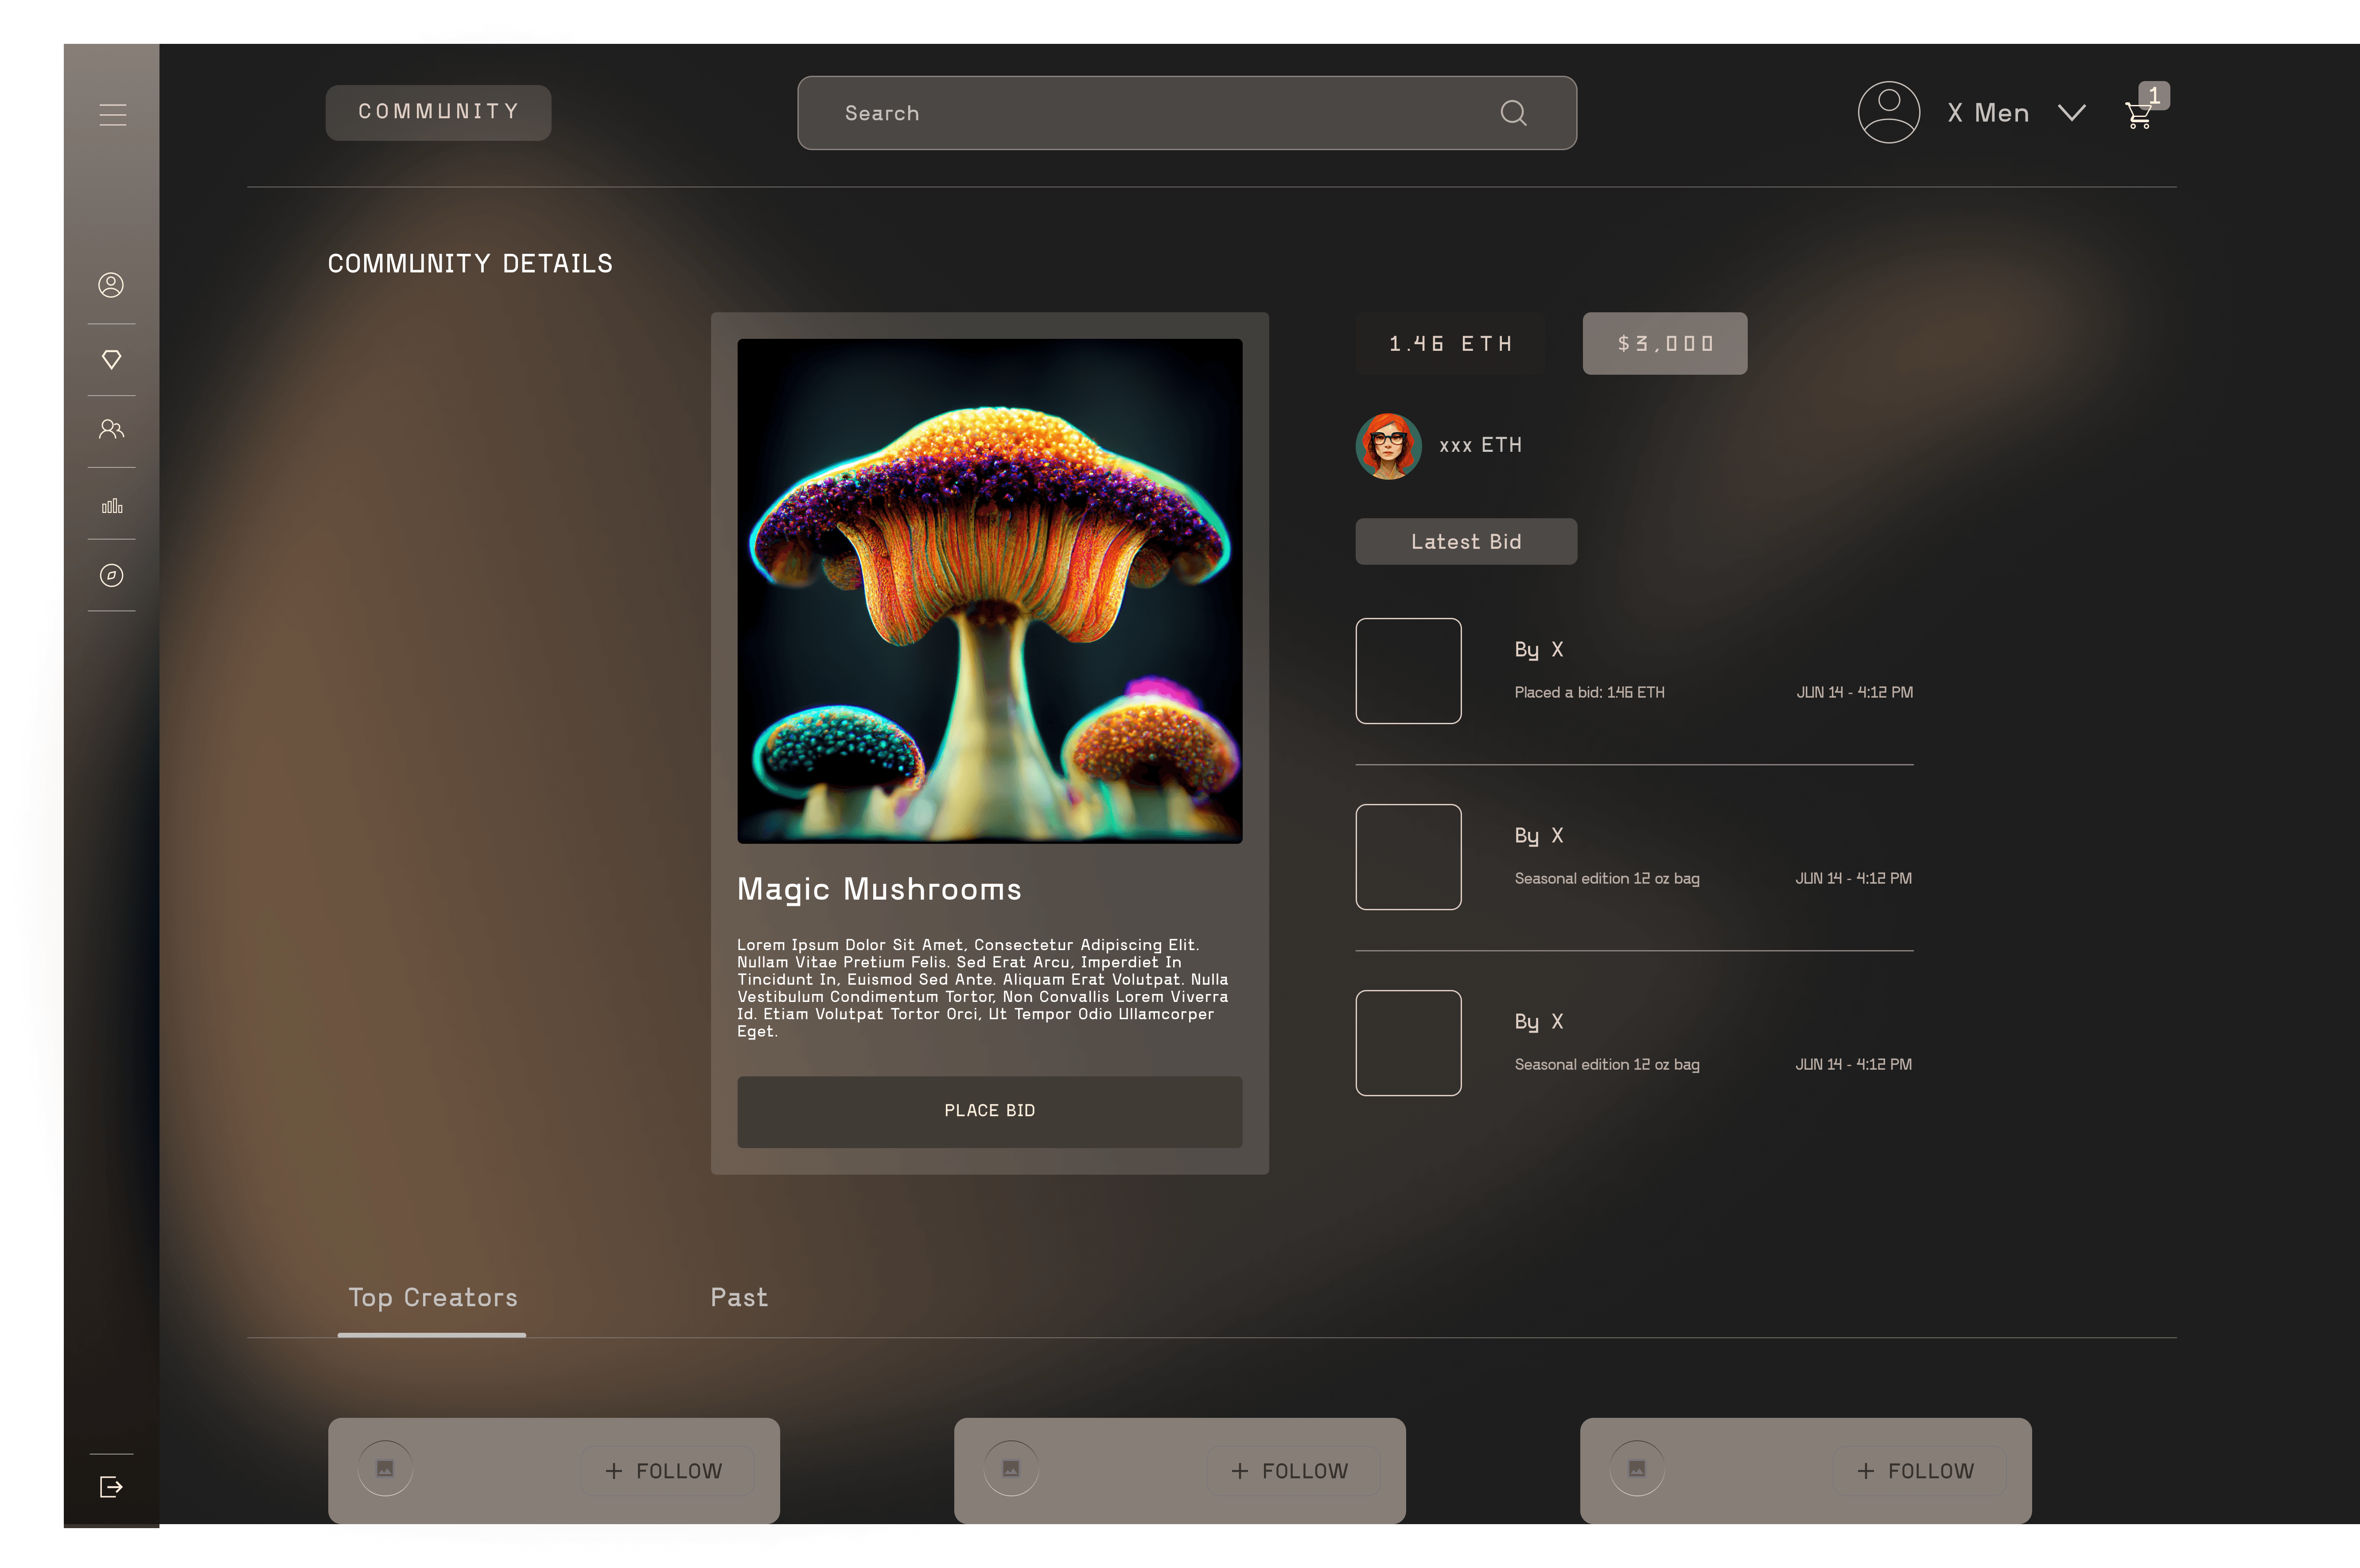Open the compass explore icon

[111, 575]
